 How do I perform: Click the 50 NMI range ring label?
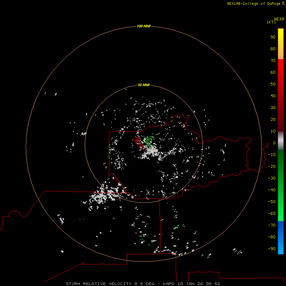[x=144, y=85]
